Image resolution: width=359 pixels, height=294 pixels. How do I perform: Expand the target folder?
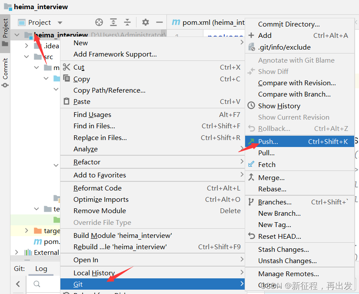click(27, 231)
